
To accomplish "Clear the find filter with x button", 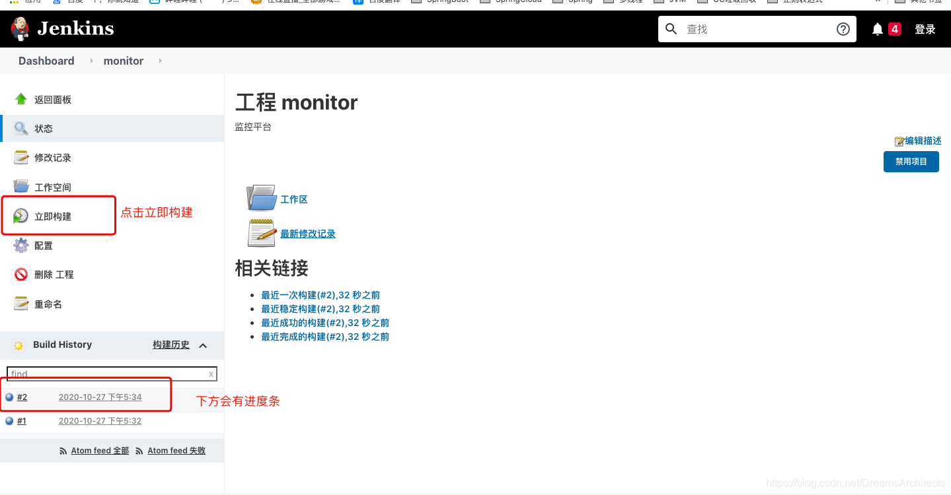I will [x=211, y=374].
